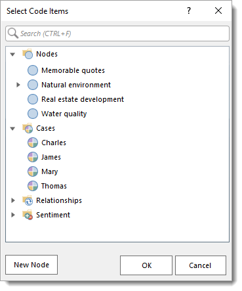Collapse the Nodes folder
Image resolution: width=242 pixels, height=291 pixels.
click(12, 54)
